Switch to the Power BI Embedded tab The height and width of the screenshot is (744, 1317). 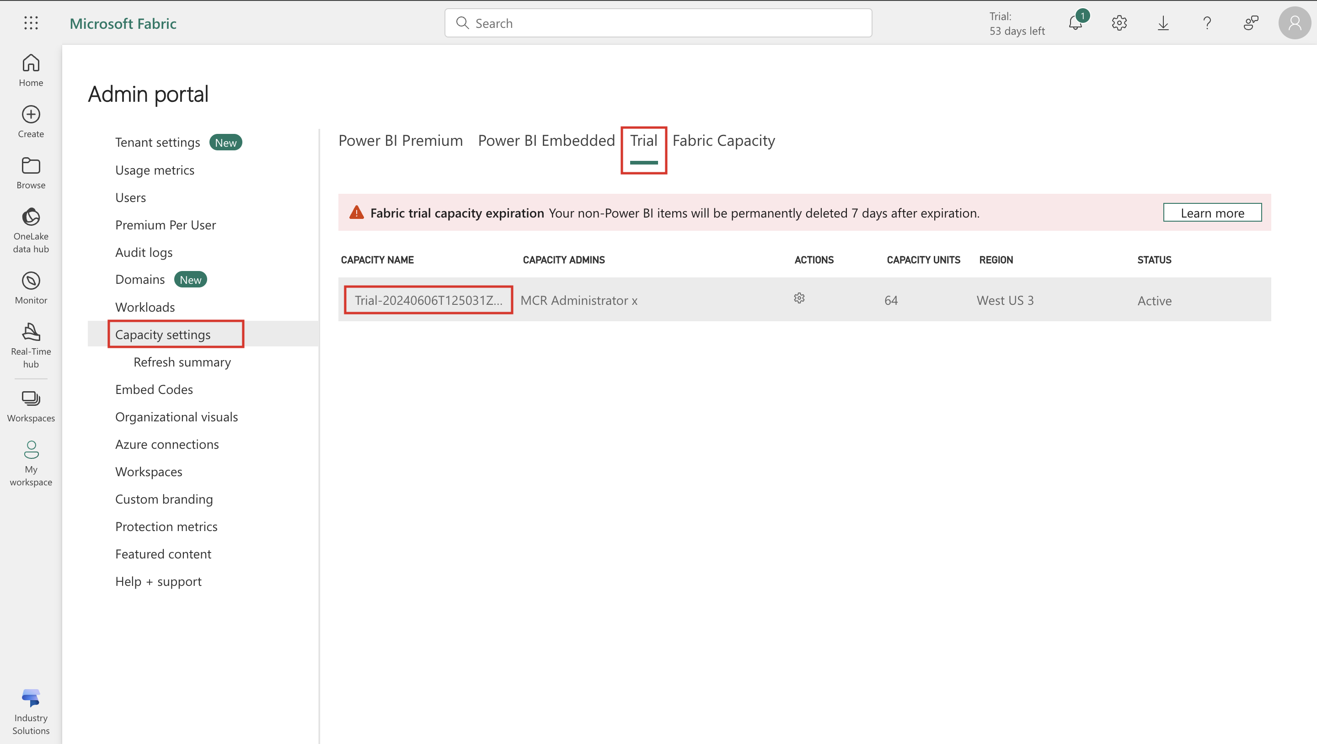[546, 140]
